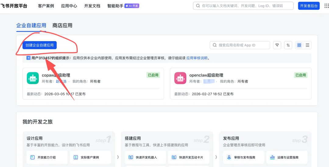Viewport: 329px width, 167px height.
Task: Click the copaw owner name link
Action: (x=61, y=81)
